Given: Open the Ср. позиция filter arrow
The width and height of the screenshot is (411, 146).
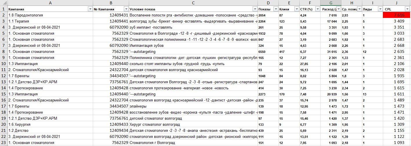Looking at the screenshot, I should [x=359, y=9].
